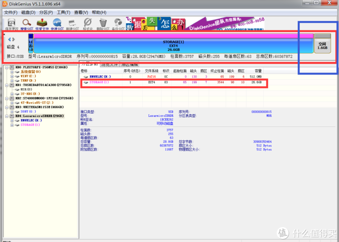
Task: Select STORAGE(1) partition in left tree
Action: (30, 125)
